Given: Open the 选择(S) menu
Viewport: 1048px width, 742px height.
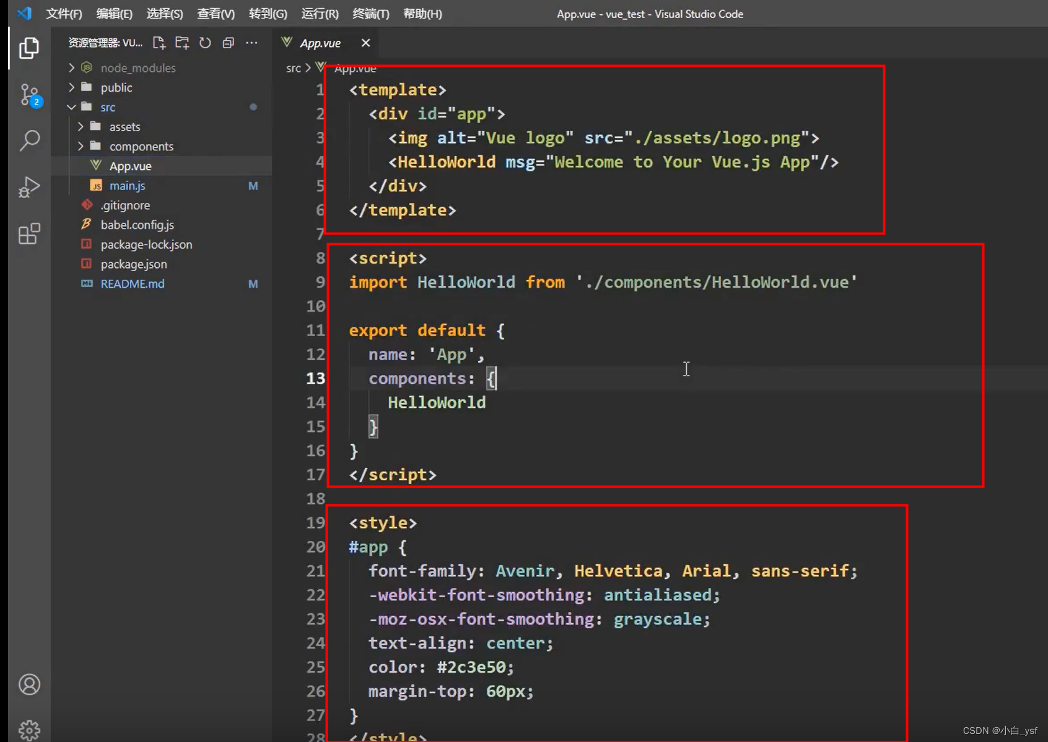Looking at the screenshot, I should (165, 14).
